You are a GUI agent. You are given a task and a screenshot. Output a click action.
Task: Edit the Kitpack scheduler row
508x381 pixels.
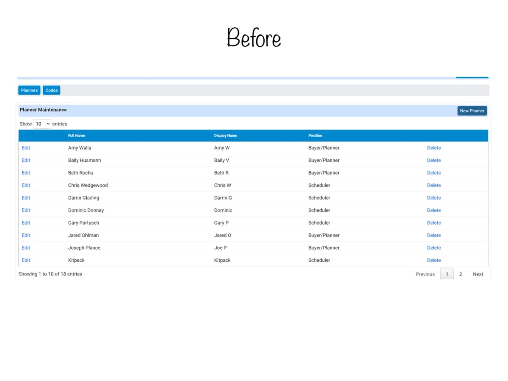[26, 260]
